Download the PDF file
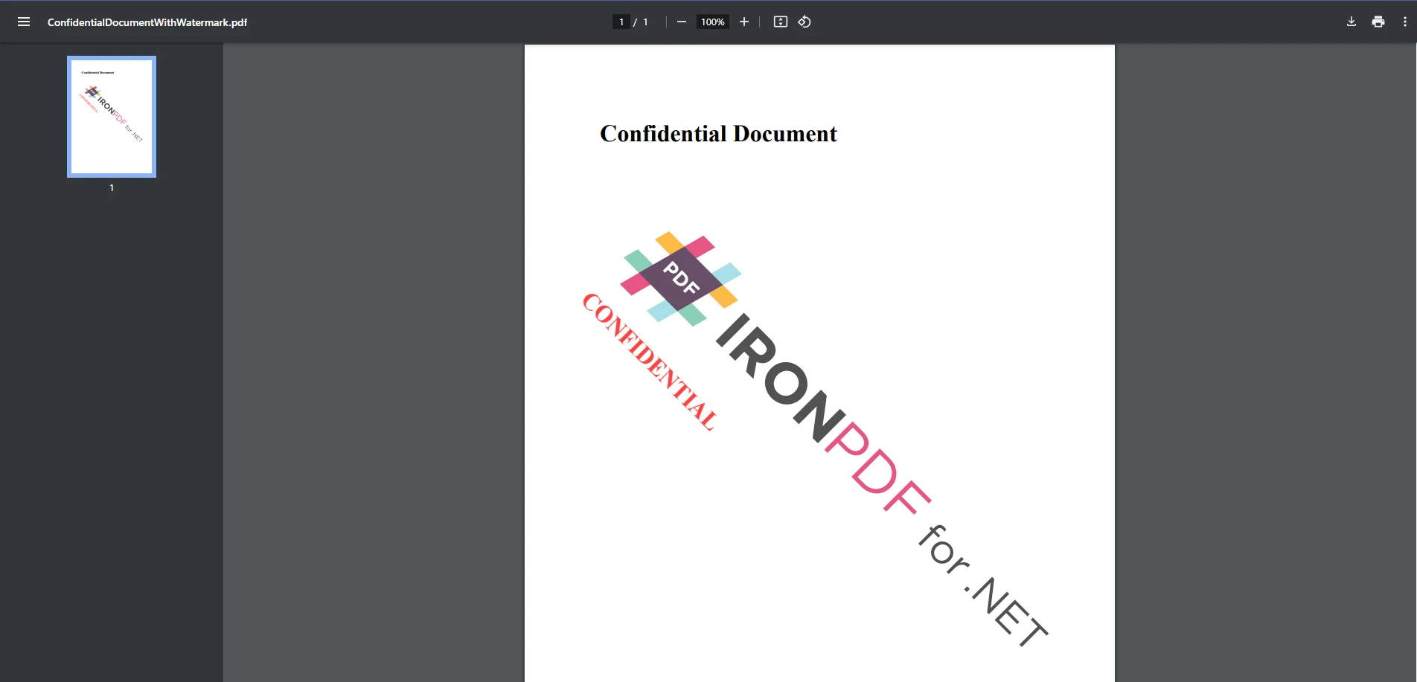 [1352, 22]
